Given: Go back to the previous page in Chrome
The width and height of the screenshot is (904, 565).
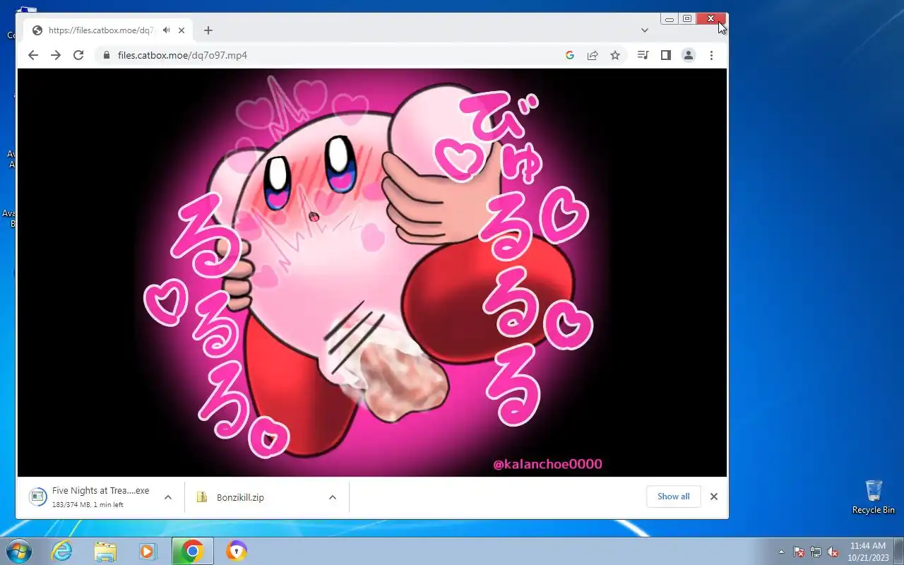Looking at the screenshot, I should point(32,55).
